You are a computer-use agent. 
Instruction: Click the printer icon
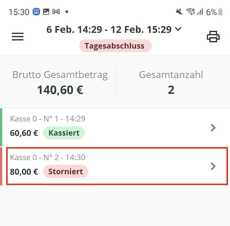pyautogui.click(x=213, y=37)
